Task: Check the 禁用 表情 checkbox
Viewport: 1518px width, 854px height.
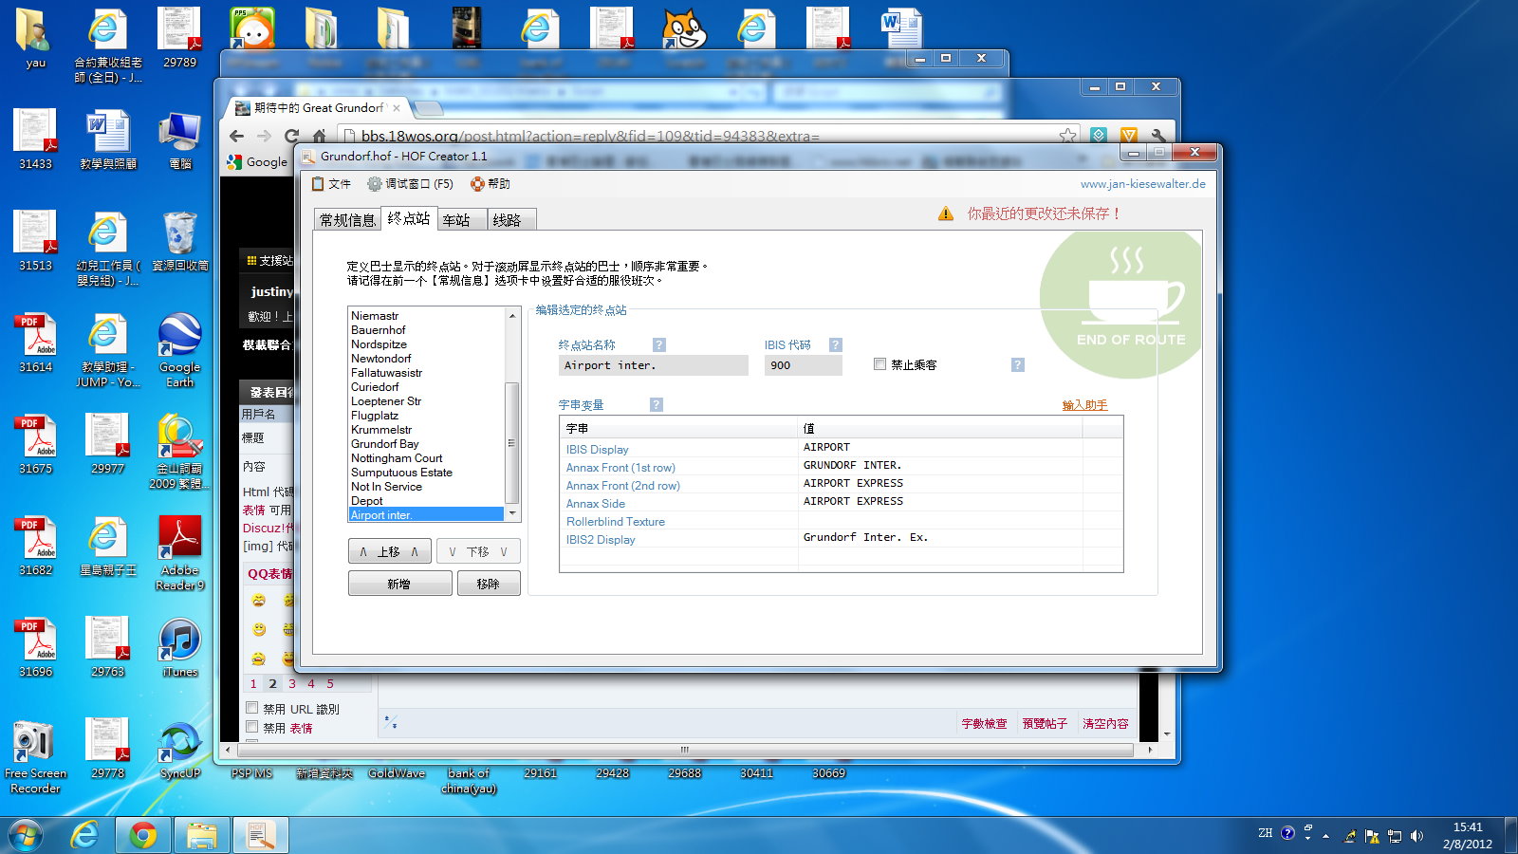Action: (252, 727)
